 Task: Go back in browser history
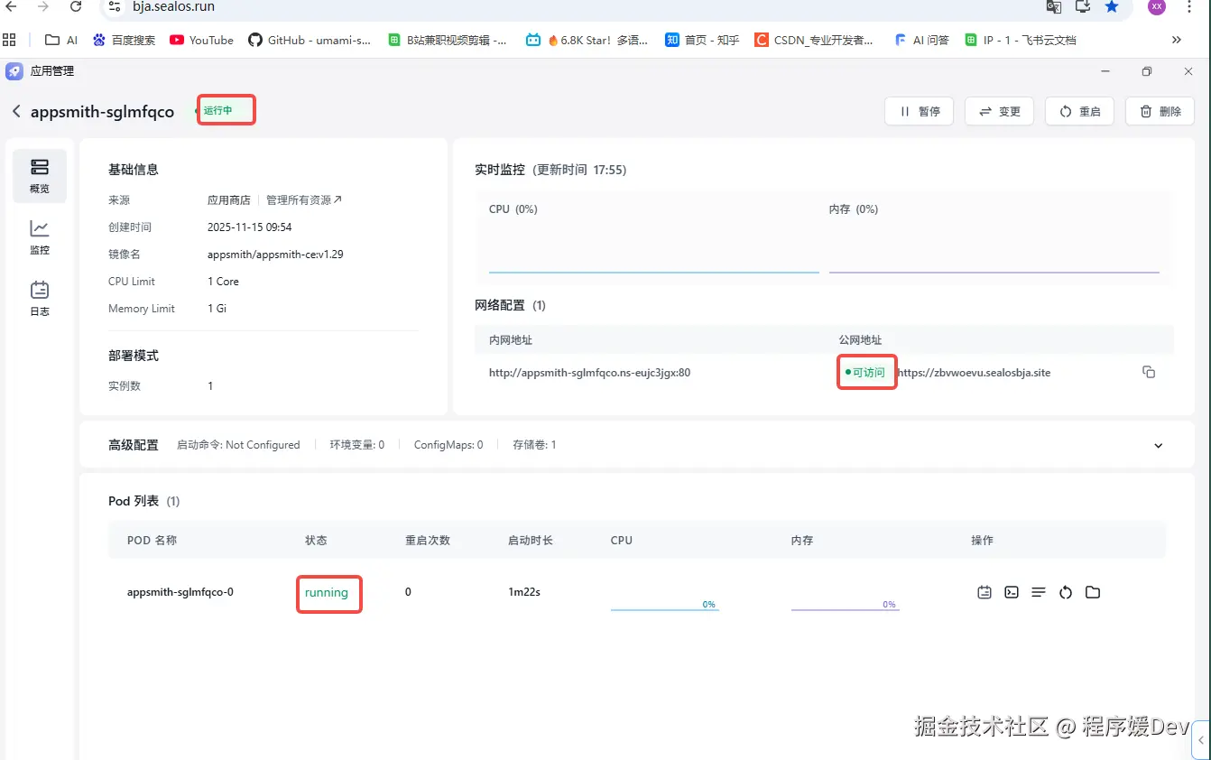pos(11,7)
